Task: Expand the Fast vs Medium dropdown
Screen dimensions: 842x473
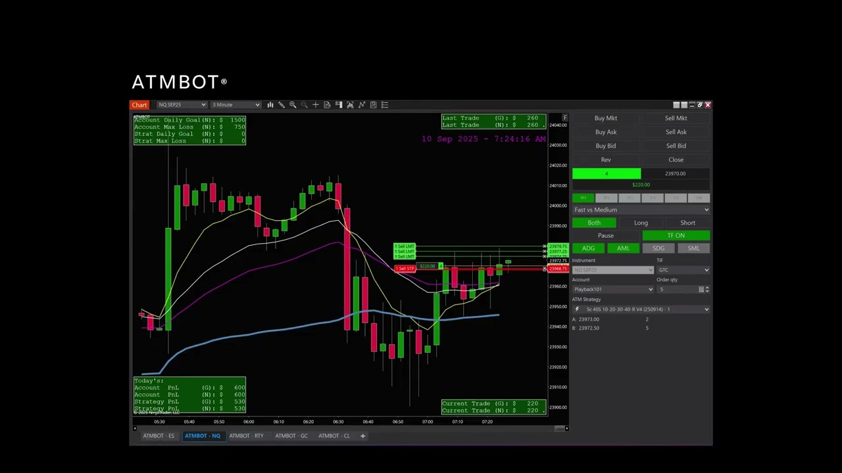Action: tap(641, 210)
